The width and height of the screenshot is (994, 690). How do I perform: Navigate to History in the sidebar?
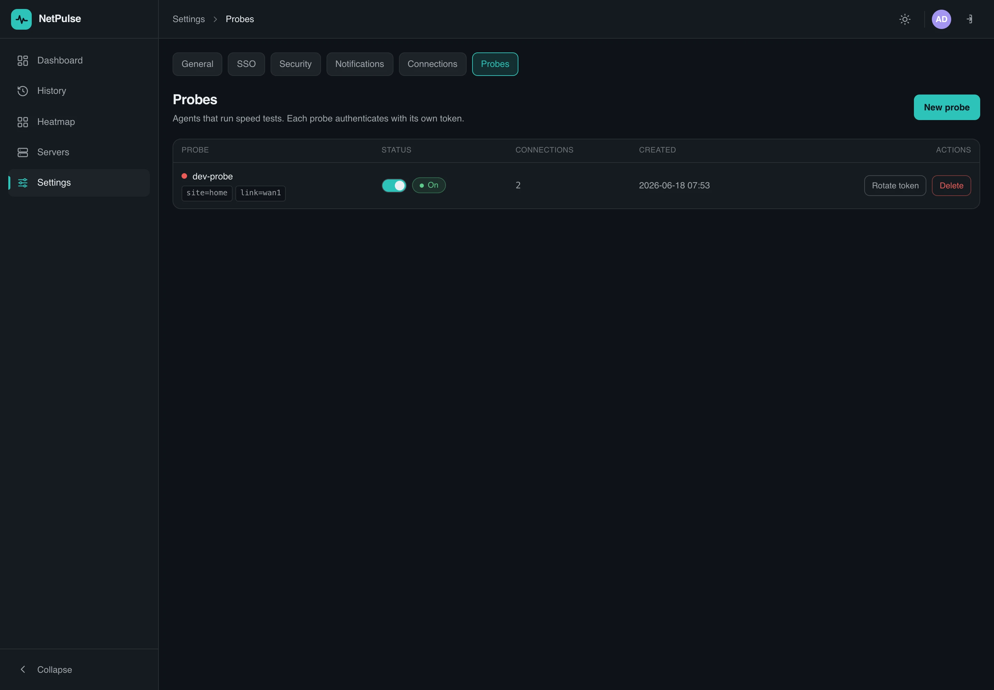[79, 91]
